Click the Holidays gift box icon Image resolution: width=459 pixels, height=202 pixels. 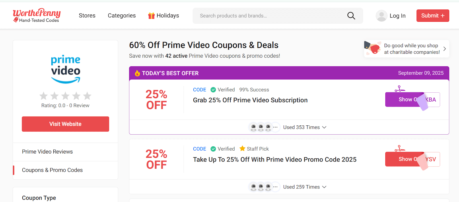pyautogui.click(x=151, y=15)
